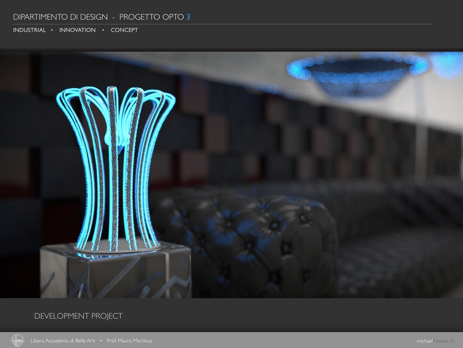Click the bullet between INDUSTRIAL and INNOVATION
Viewport: 463px width, 348px height.
(52, 30)
